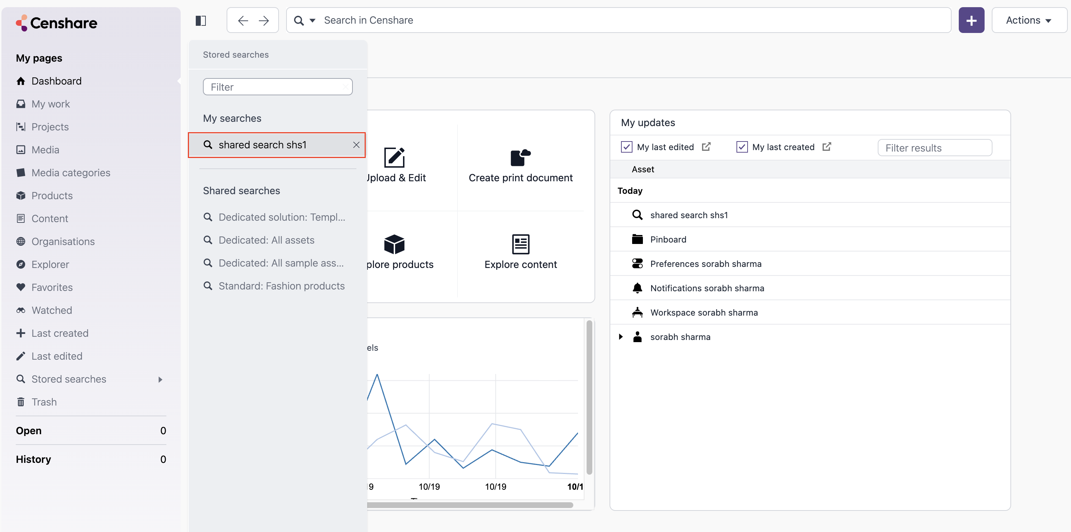Image resolution: width=1071 pixels, height=532 pixels.
Task: Click the Filter results field
Action: (x=935, y=148)
